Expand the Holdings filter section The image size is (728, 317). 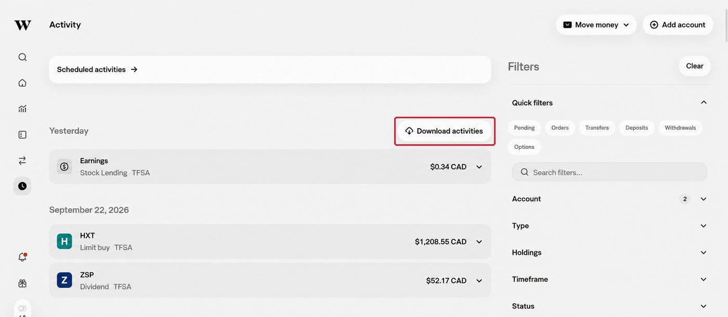pyautogui.click(x=704, y=253)
